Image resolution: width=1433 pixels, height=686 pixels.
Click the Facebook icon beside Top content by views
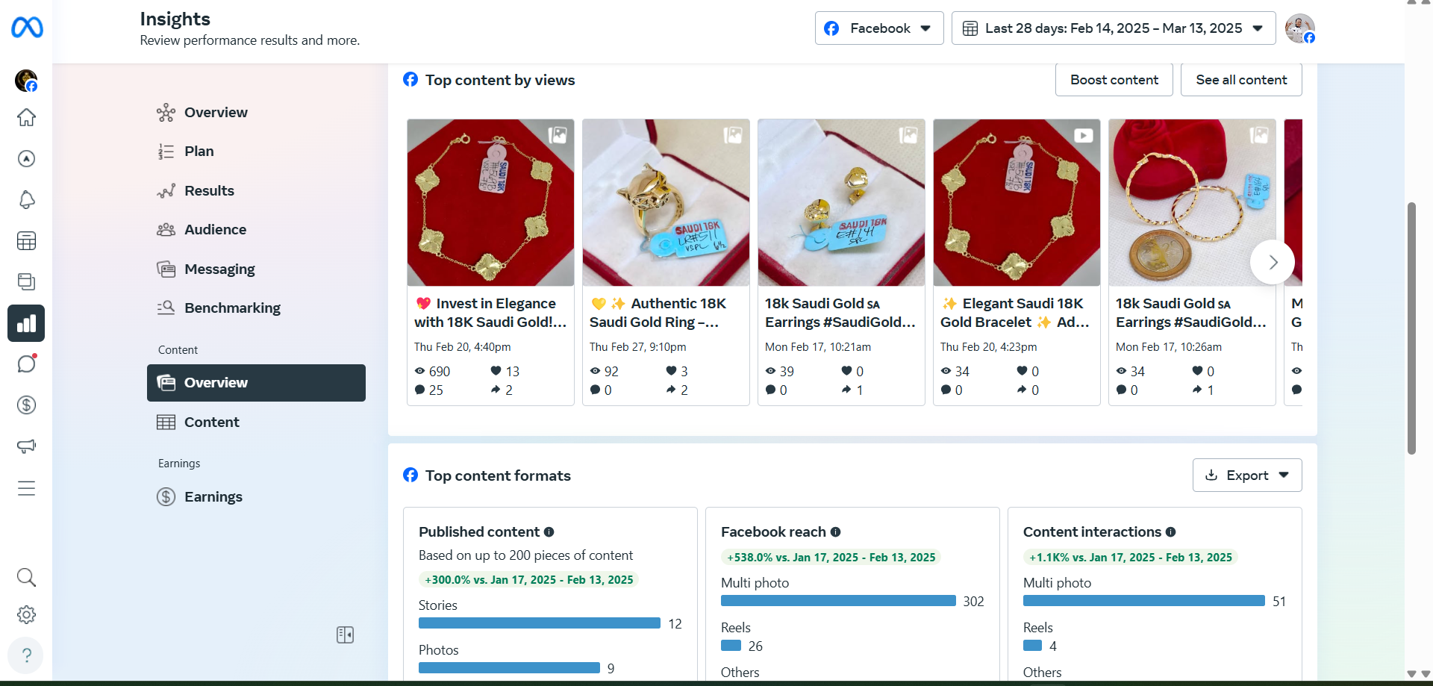[x=410, y=79]
